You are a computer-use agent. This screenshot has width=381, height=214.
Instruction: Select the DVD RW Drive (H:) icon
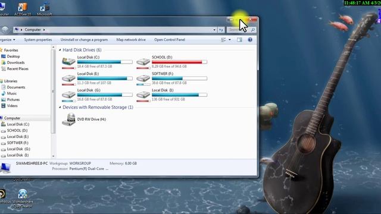(69, 119)
